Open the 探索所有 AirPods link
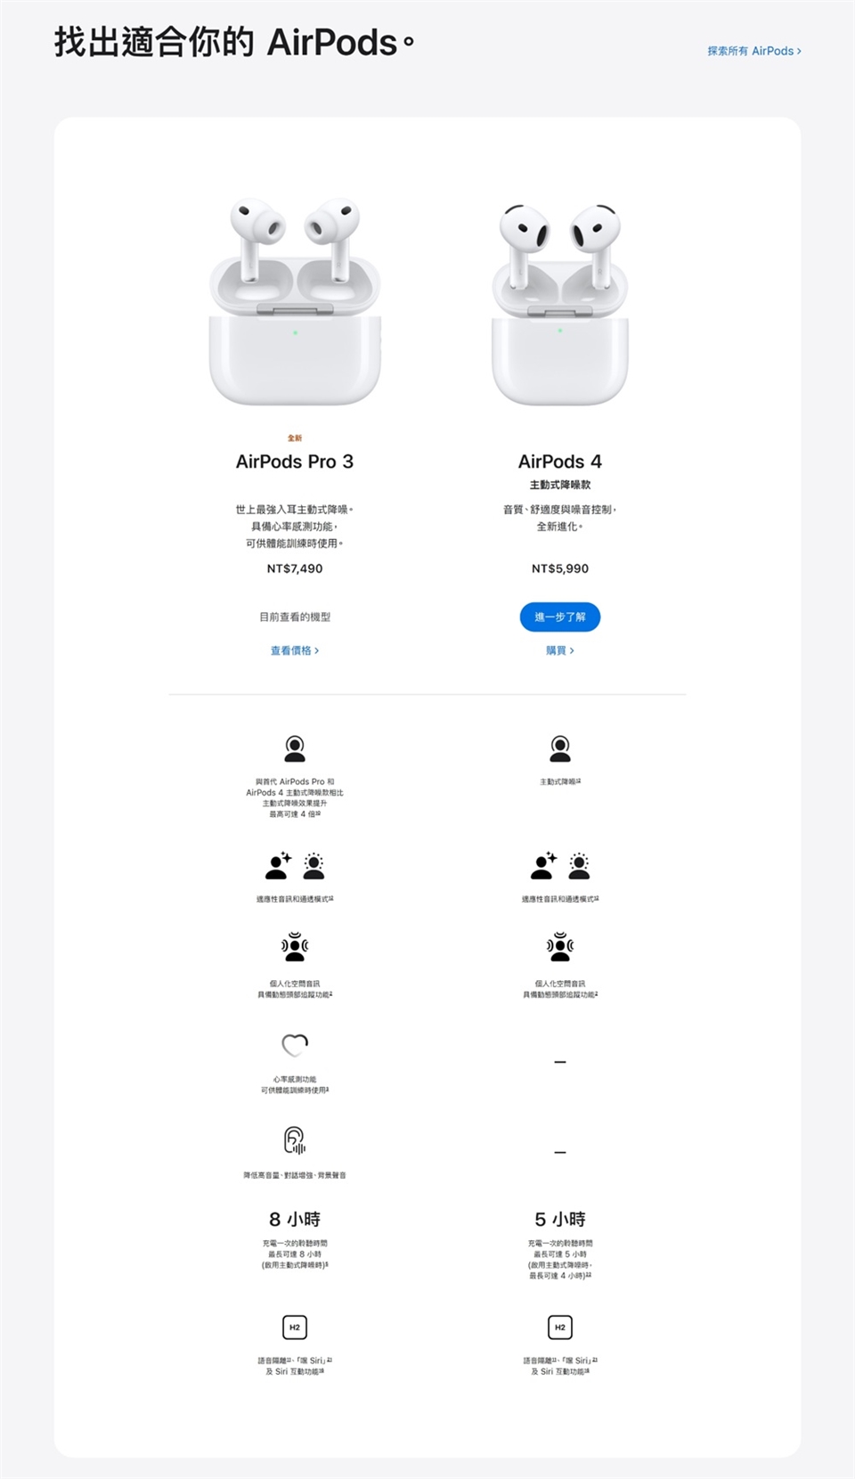Screen dimensions: 855x1479 [753, 51]
